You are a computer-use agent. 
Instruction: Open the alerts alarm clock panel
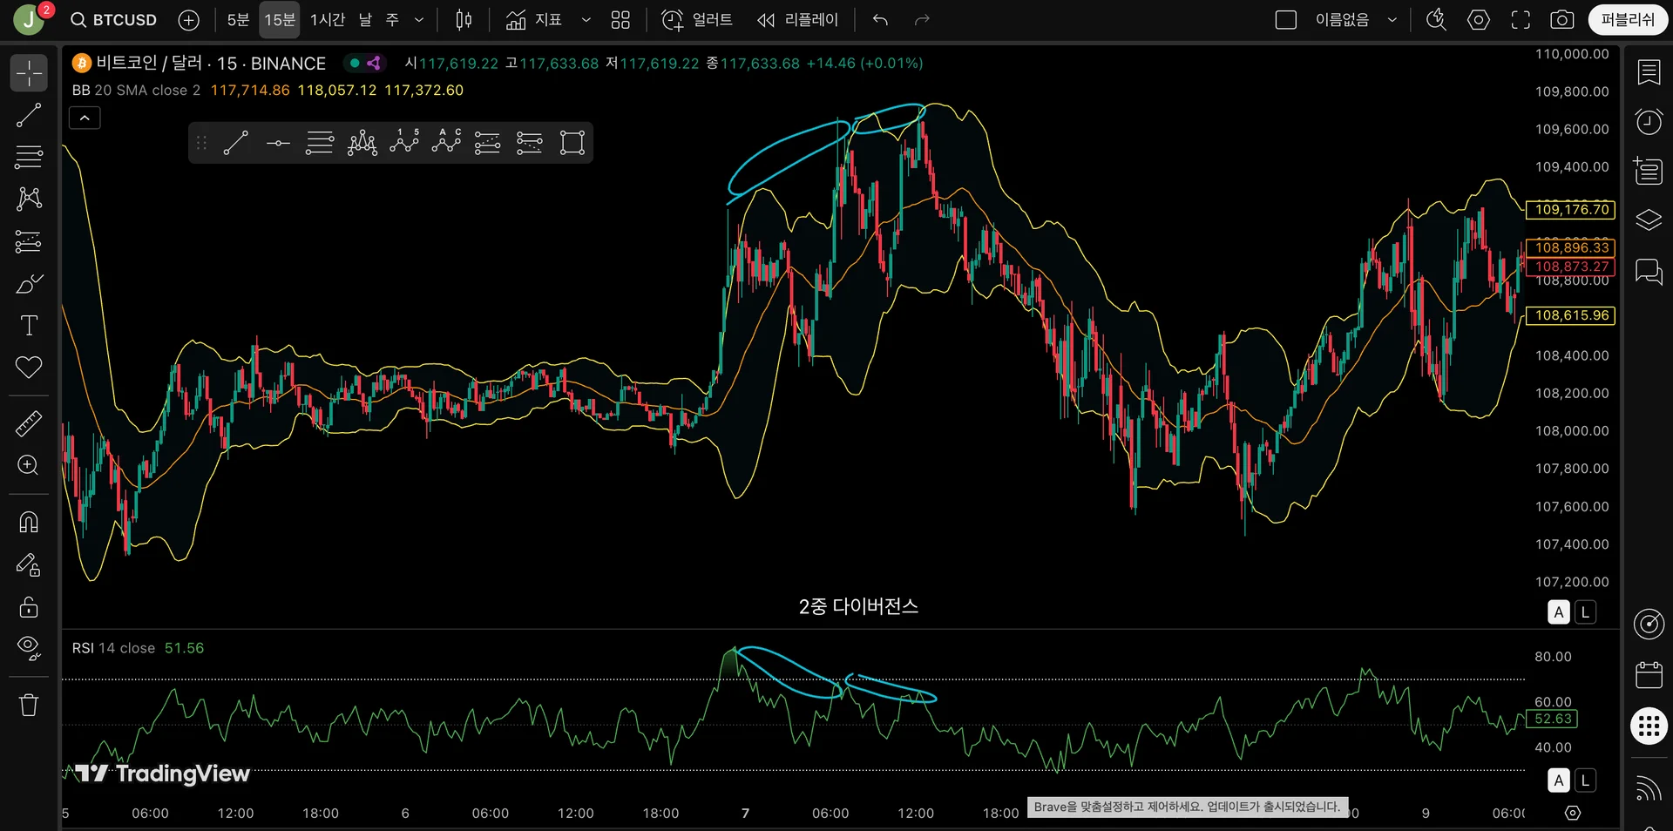pos(1649,122)
